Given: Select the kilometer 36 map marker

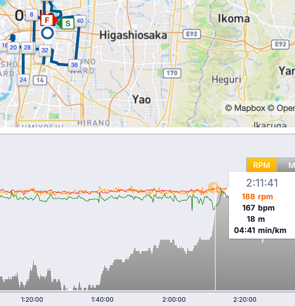Looking at the screenshot, I should (74, 65).
